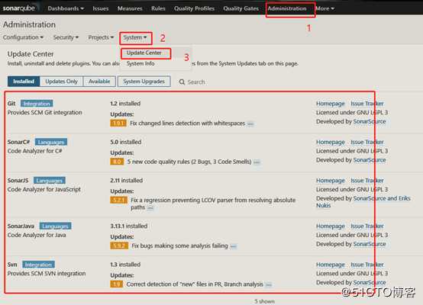This screenshot has width=423, height=305.
Task: Select Update Center menu entry
Action: point(144,53)
